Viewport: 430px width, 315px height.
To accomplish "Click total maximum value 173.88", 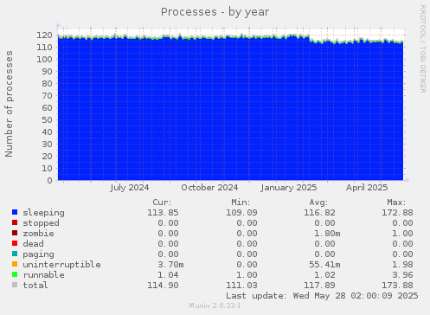I will tap(397, 286).
